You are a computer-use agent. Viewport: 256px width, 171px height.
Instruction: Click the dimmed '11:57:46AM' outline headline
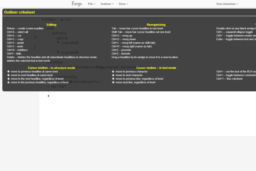70,52
